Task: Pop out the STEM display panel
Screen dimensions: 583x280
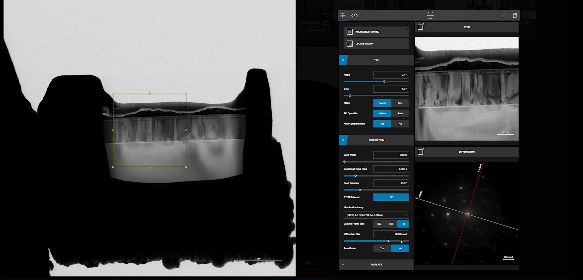Action: tap(420, 27)
